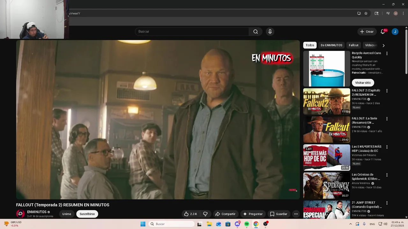Open the ENG language indicator
This screenshot has height=229, width=408.
[372, 224]
